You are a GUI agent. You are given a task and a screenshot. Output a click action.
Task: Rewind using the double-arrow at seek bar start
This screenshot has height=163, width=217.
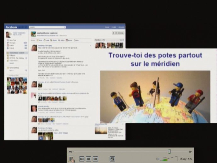(x=71, y=152)
